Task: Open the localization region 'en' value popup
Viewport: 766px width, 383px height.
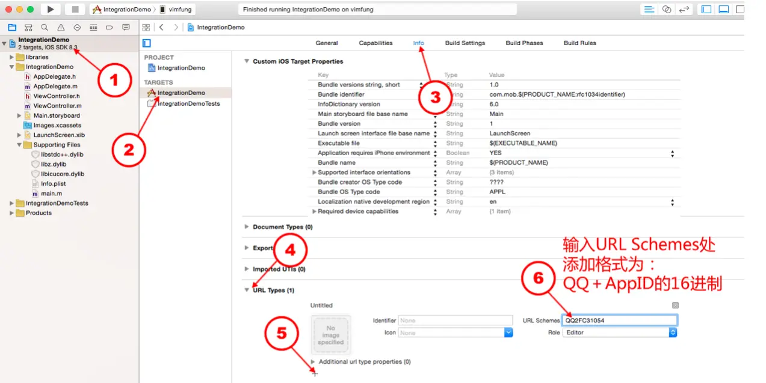Action: pyautogui.click(x=672, y=202)
